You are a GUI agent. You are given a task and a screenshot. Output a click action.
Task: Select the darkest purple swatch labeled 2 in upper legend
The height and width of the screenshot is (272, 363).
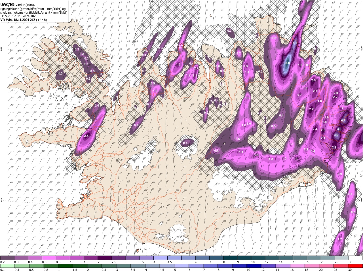point(105,258)
